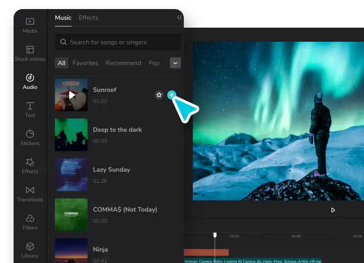Image resolution: width=364 pixels, height=263 pixels.
Task: Select the Pop category filter
Action: point(154,63)
